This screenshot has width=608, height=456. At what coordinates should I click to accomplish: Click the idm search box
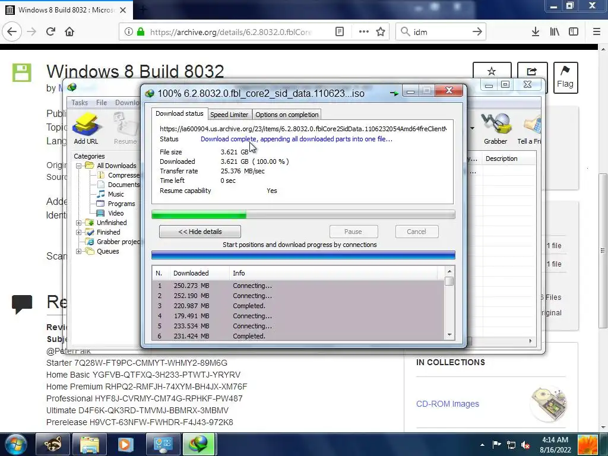[441, 32]
